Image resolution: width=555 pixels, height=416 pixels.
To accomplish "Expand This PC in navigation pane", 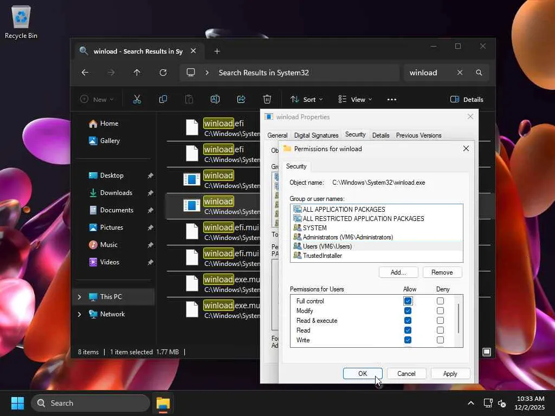I will tap(80, 297).
